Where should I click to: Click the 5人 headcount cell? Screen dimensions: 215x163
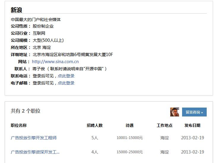[x=95, y=138]
